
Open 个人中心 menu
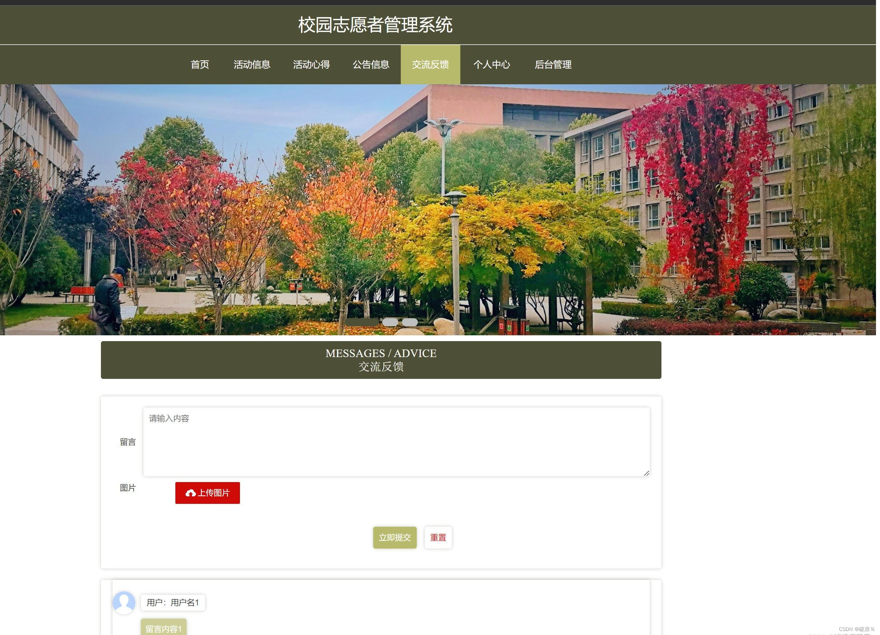(492, 64)
